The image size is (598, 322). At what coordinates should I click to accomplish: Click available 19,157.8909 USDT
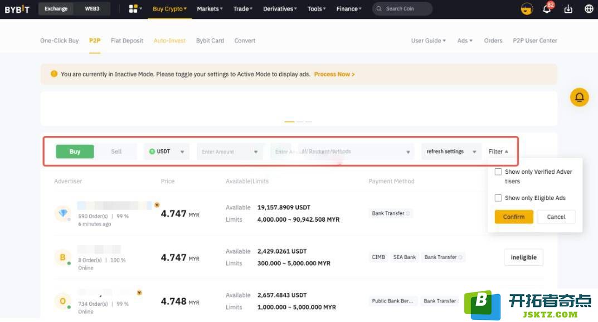click(x=284, y=207)
